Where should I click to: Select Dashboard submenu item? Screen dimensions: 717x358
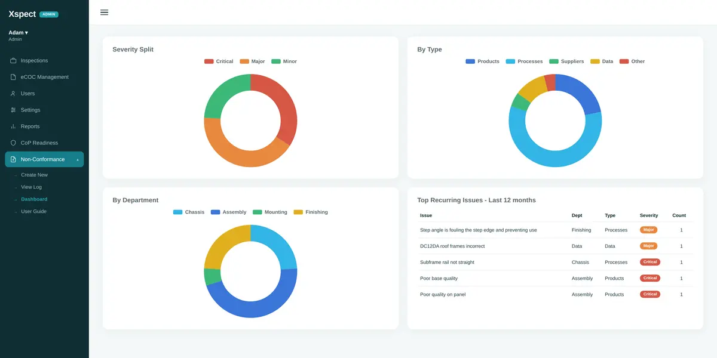point(34,199)
